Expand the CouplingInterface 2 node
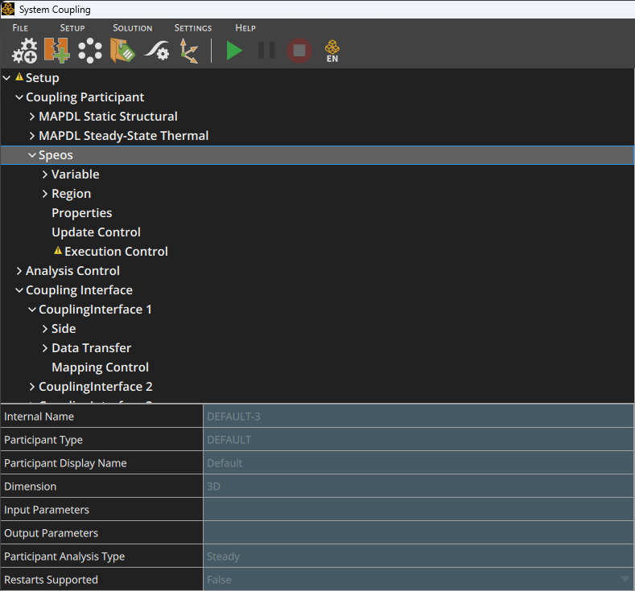 point(32,387)
